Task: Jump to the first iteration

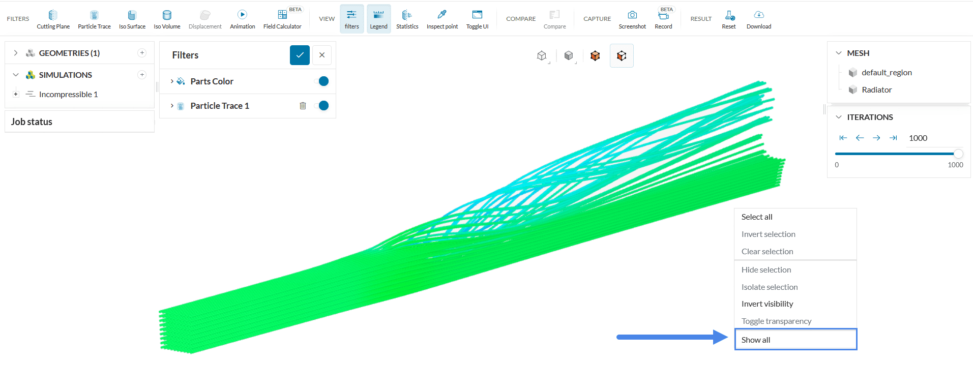Action: click(x=843, y=138)
